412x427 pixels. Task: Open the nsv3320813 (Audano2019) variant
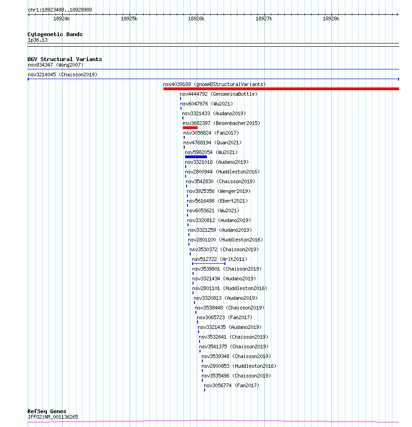click(225, 298)
